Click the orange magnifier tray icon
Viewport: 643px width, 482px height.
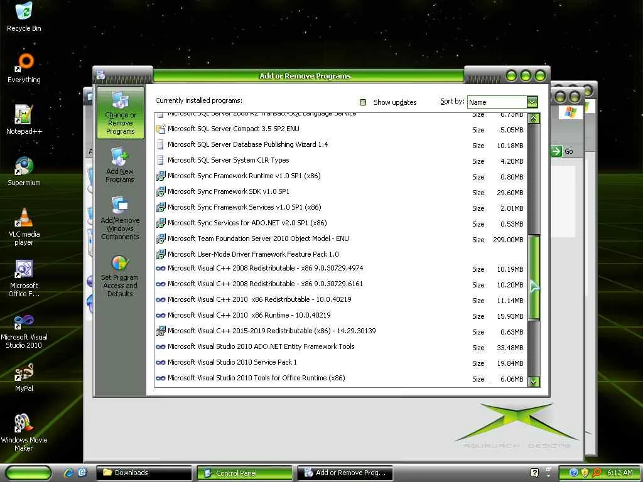[597, 473]
